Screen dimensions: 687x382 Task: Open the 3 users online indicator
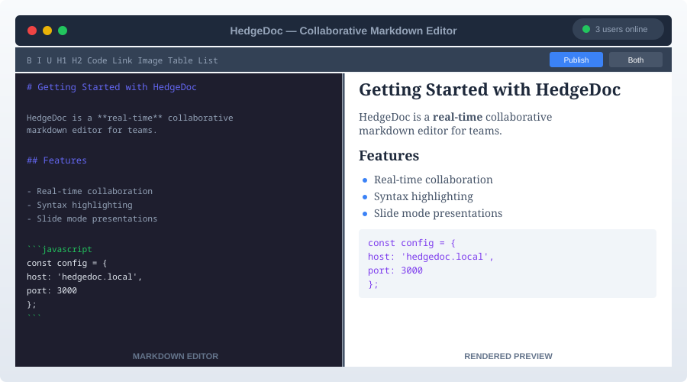coord(618,29)
